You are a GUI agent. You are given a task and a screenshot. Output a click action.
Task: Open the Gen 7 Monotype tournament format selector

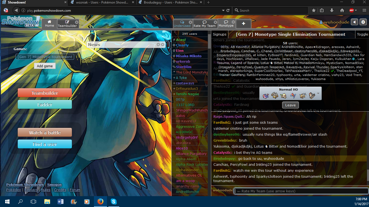45,57
